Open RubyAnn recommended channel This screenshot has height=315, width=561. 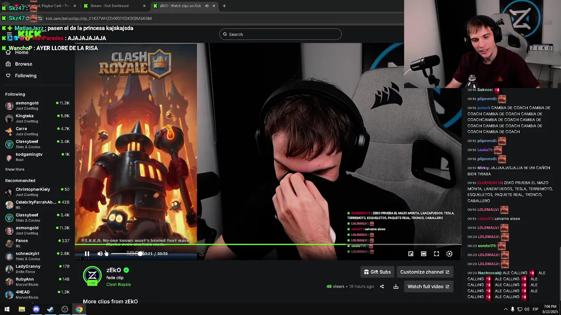pyautogui.click(x=37, y=282)
